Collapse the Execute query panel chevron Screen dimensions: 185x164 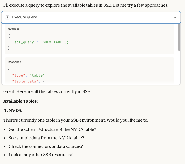pyautogui.click(x=175, y=17)
